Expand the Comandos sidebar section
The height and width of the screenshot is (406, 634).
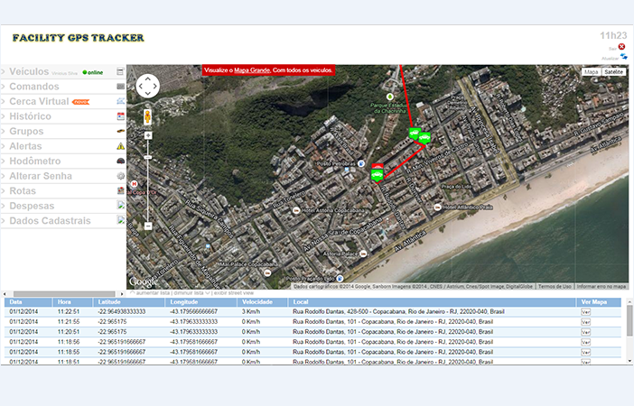pyautogui.click(x=34, y=87)
